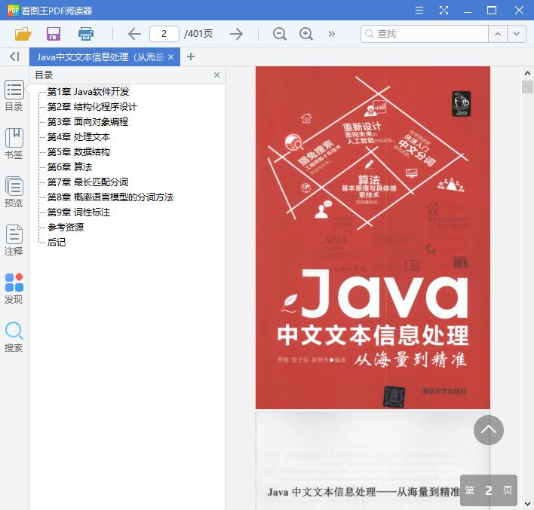Go to next page with right arrow

tap(236, 34)
